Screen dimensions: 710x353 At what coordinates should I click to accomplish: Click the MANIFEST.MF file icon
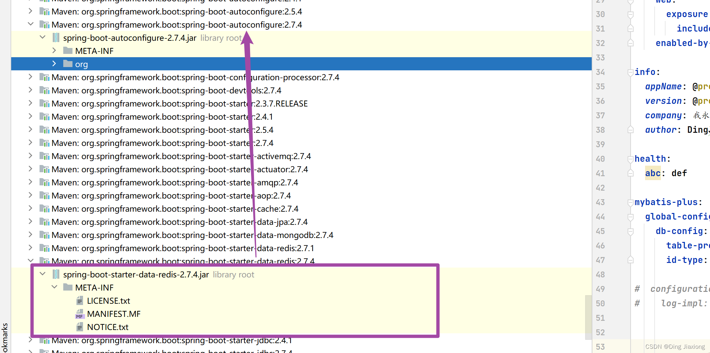coord(80,314)
